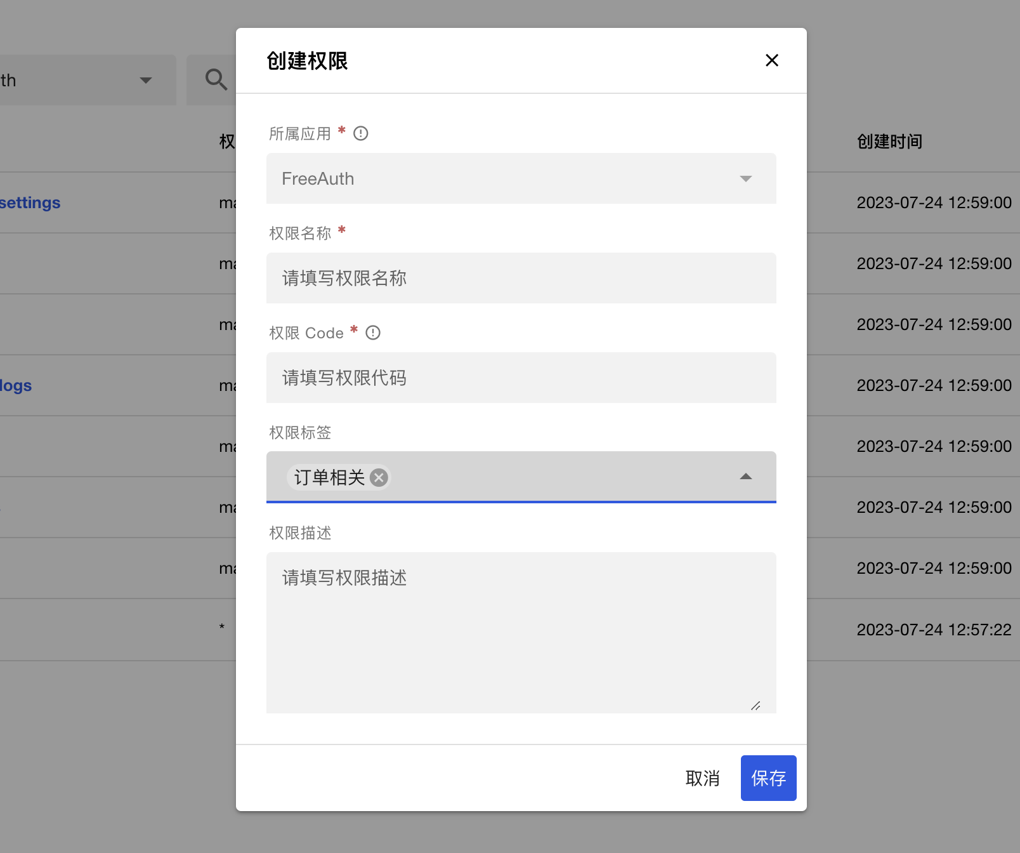Screen dimensions: 1020x853
Task: Click the 权限标签 field label
Action: point(300,433)
